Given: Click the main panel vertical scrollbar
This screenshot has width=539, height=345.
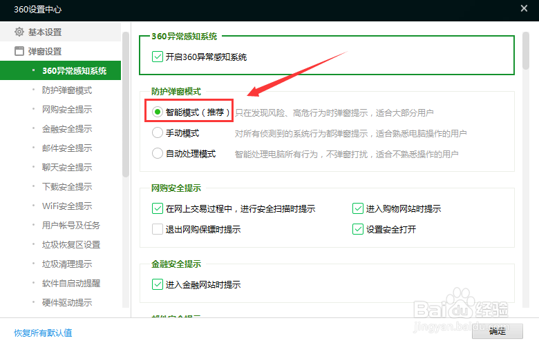Looking at the screenshot, I should (526, 51).
